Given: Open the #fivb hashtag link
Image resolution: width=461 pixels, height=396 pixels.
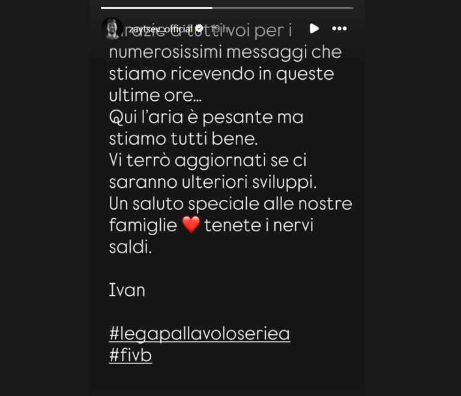Looking at the screenshot, I should [x=130, y=355].
